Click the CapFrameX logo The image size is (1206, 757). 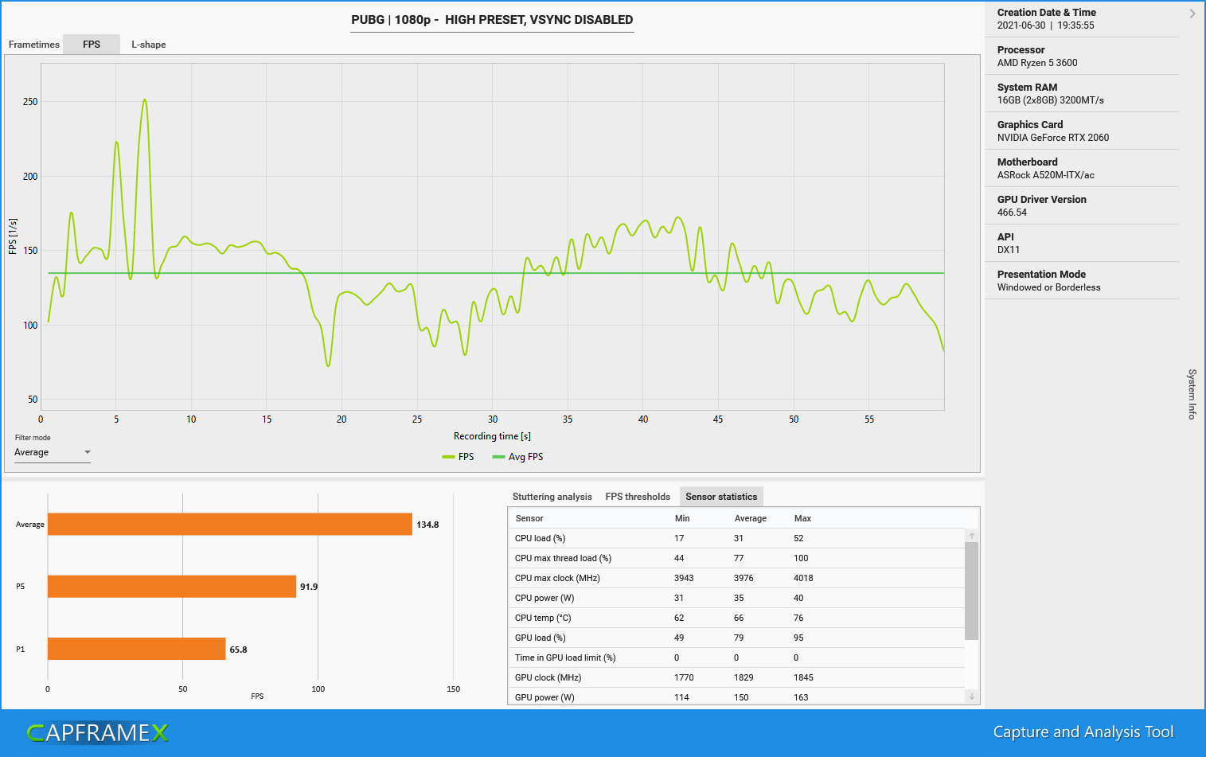point(98,732)
